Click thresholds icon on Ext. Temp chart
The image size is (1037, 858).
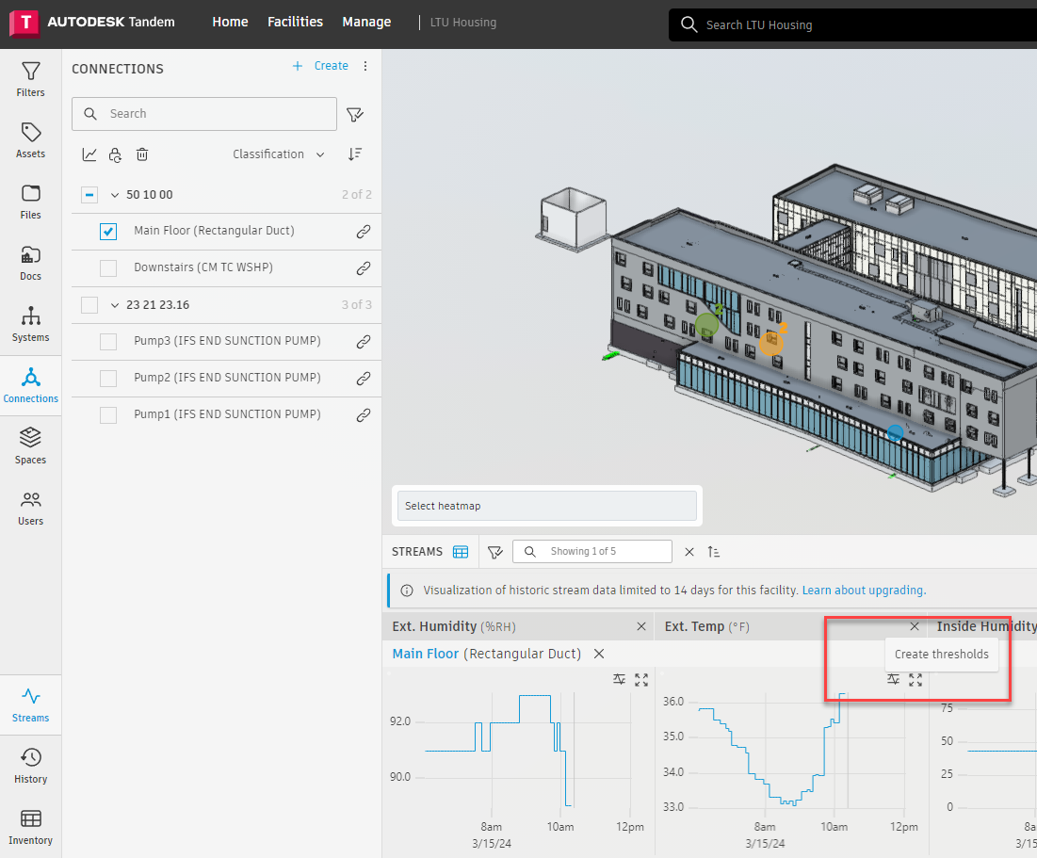tap(893, 679)
